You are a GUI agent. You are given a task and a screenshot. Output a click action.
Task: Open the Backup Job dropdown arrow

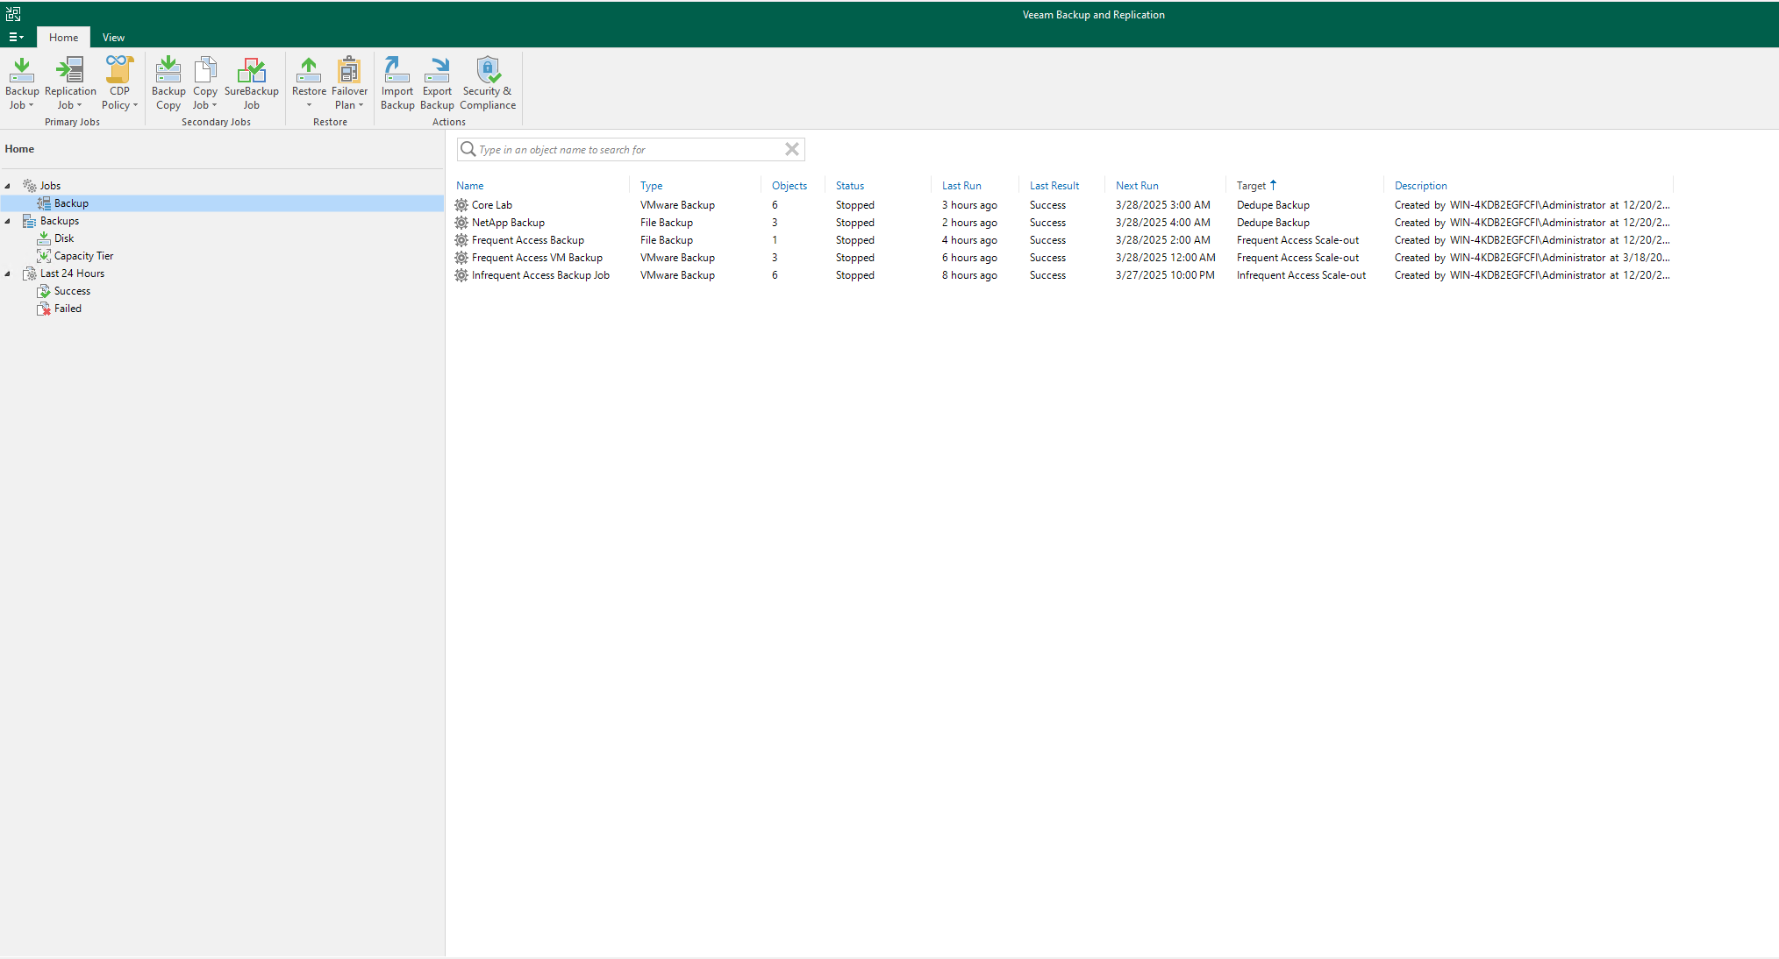(x=32, y=105)
